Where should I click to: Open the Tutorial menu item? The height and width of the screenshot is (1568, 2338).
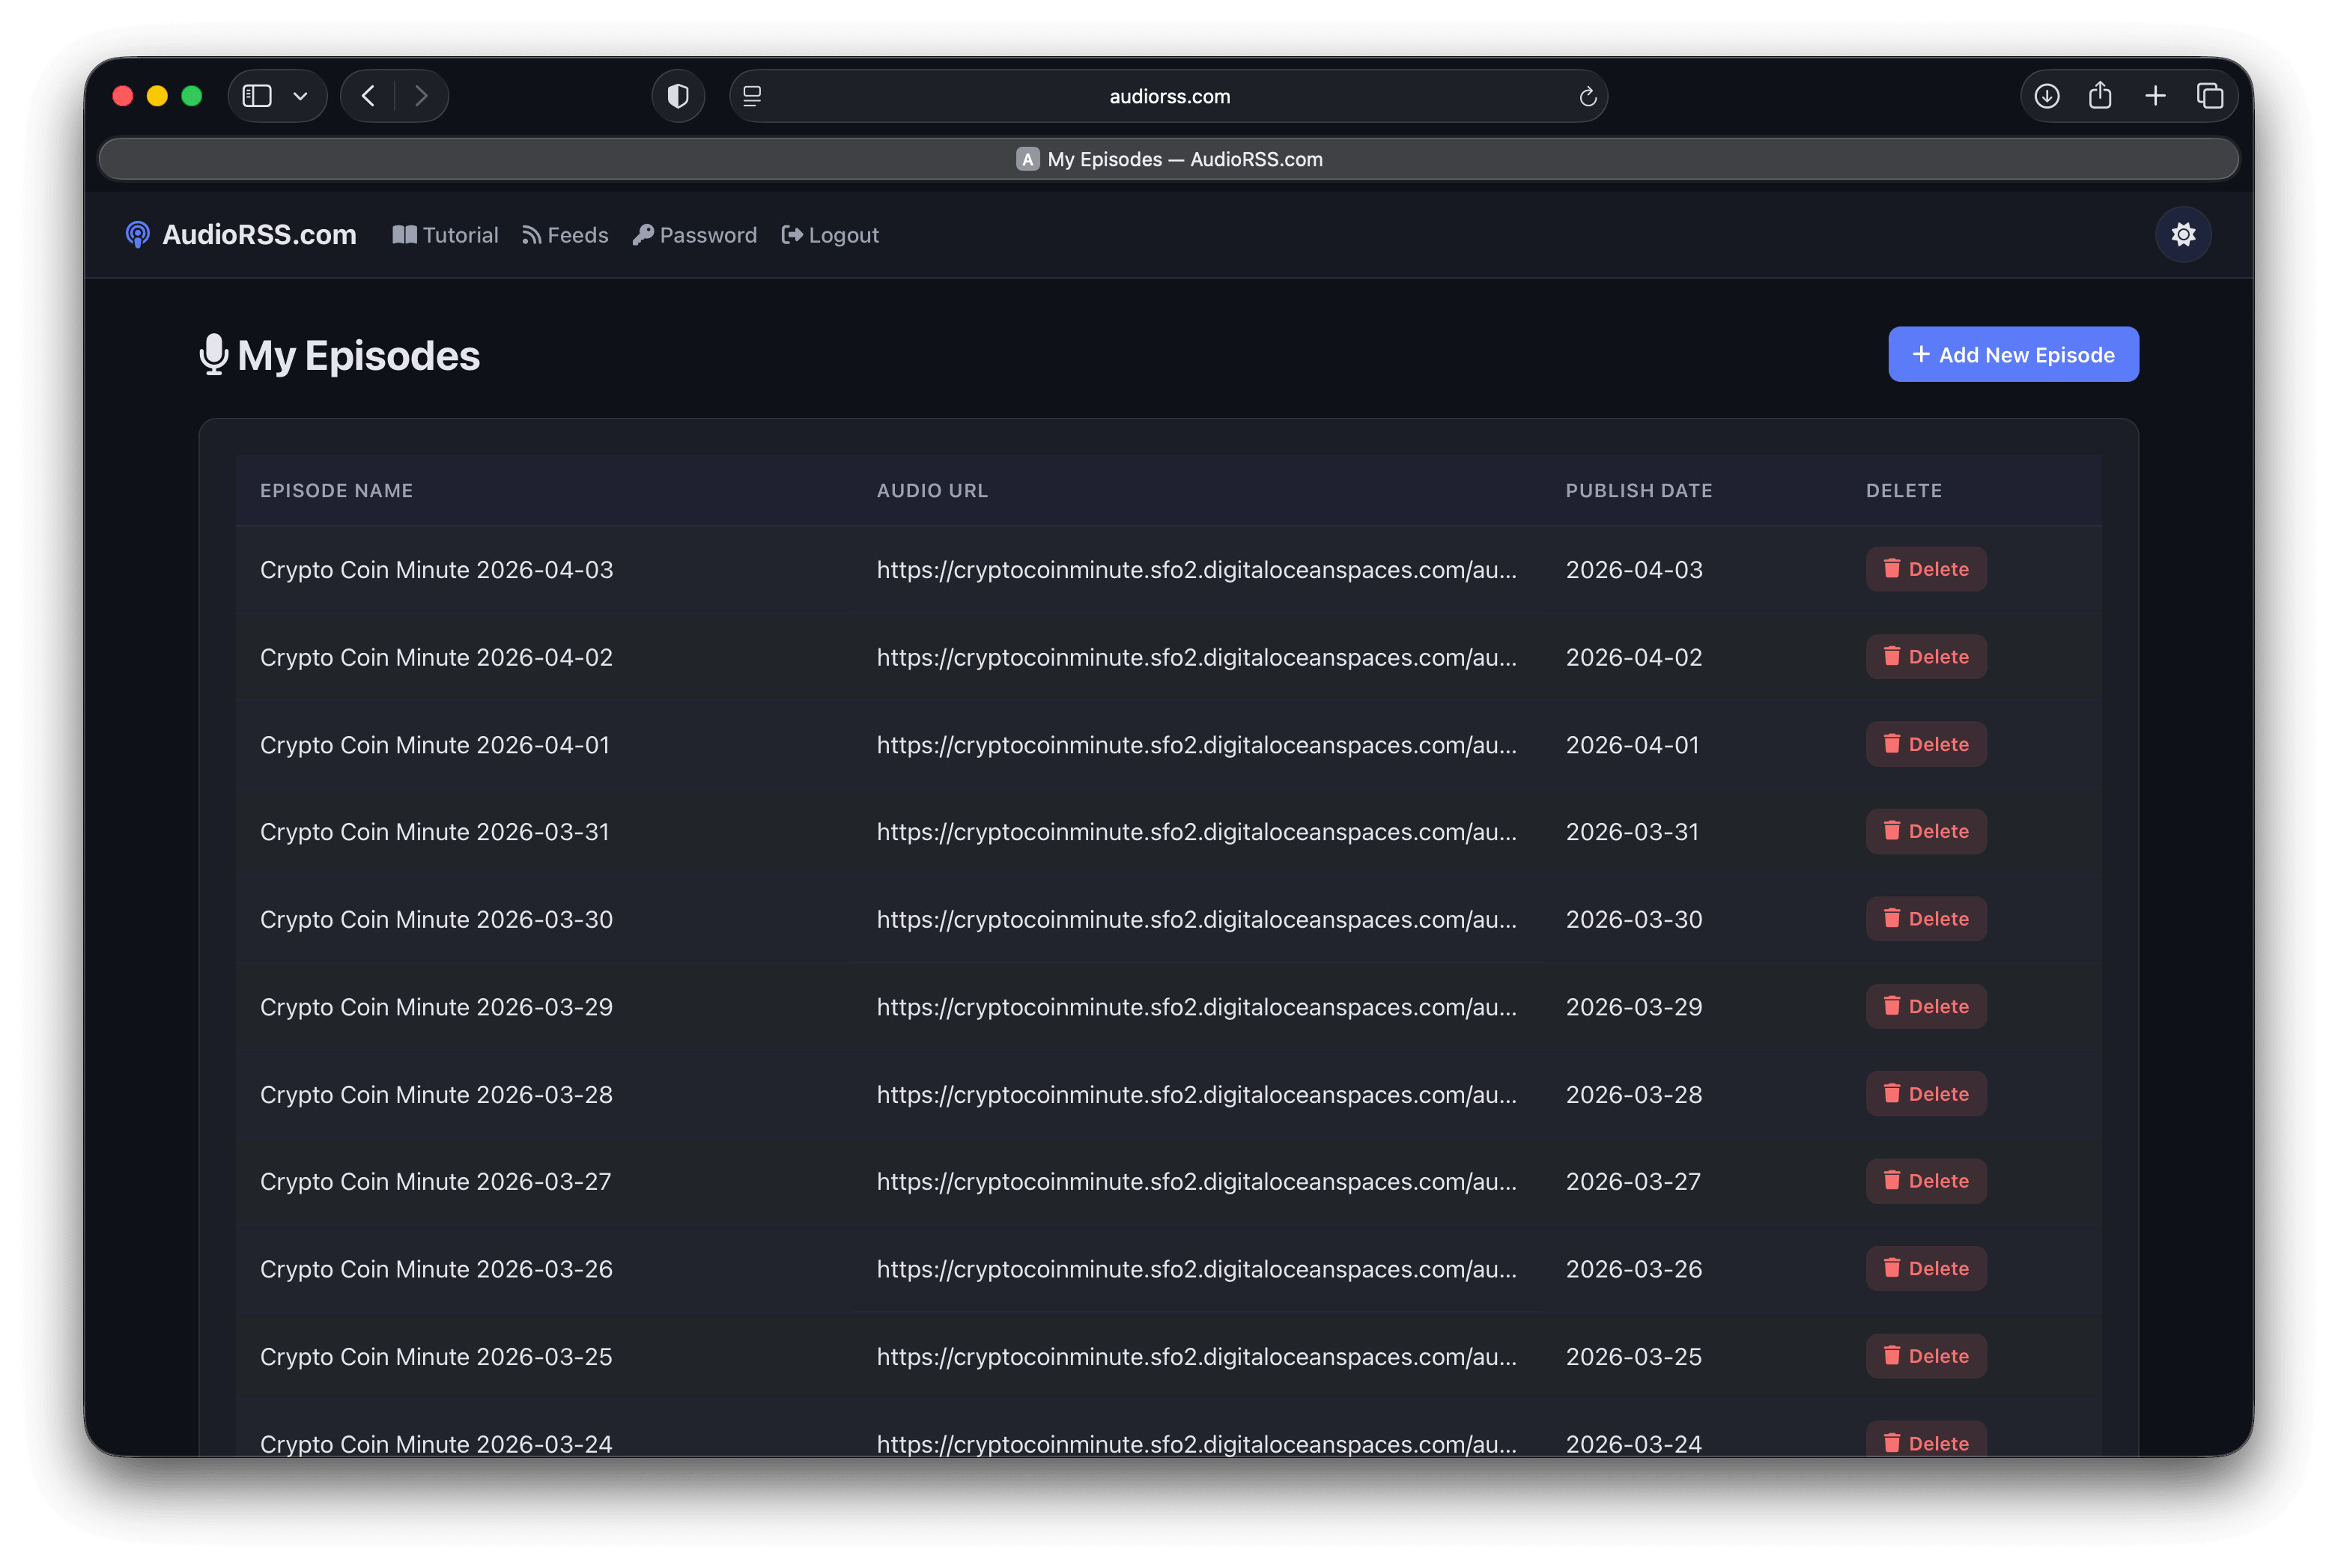[459, 234]
